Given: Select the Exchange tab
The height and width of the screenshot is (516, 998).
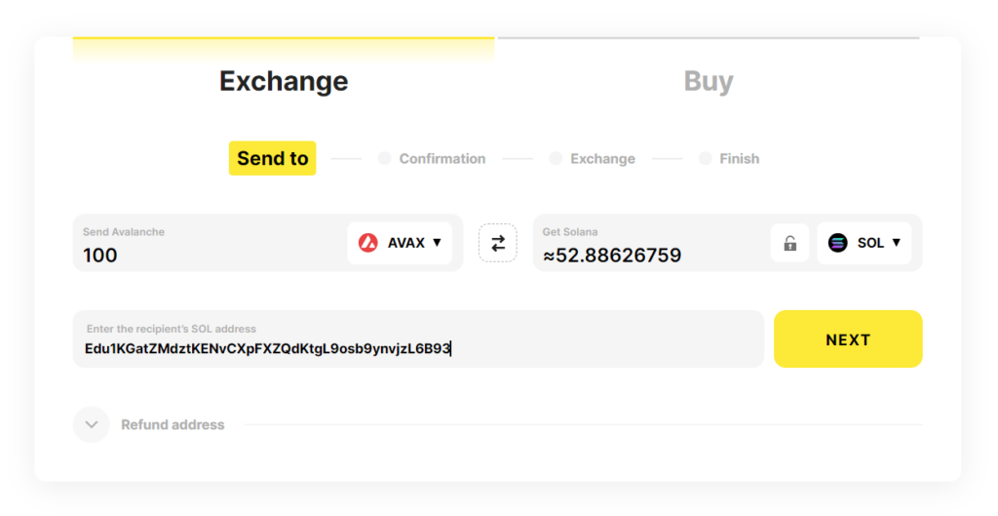Looking at the screenshot, I should coord(284,81).
